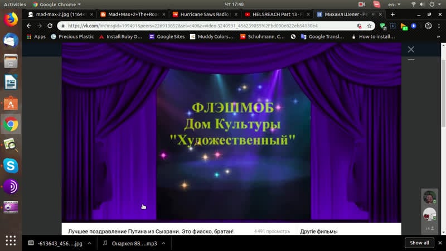Open Ubuntu Software from the dock
446x251 pixels.
click(11, 103)
